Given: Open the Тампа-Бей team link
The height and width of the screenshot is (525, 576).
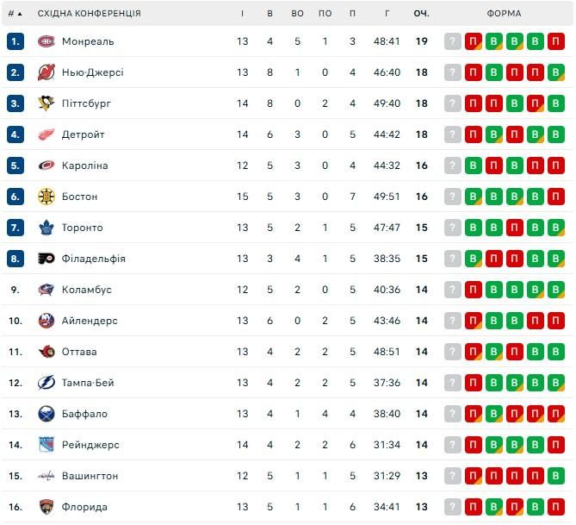Looking at the screenshot, I should [x=88, y=383].
